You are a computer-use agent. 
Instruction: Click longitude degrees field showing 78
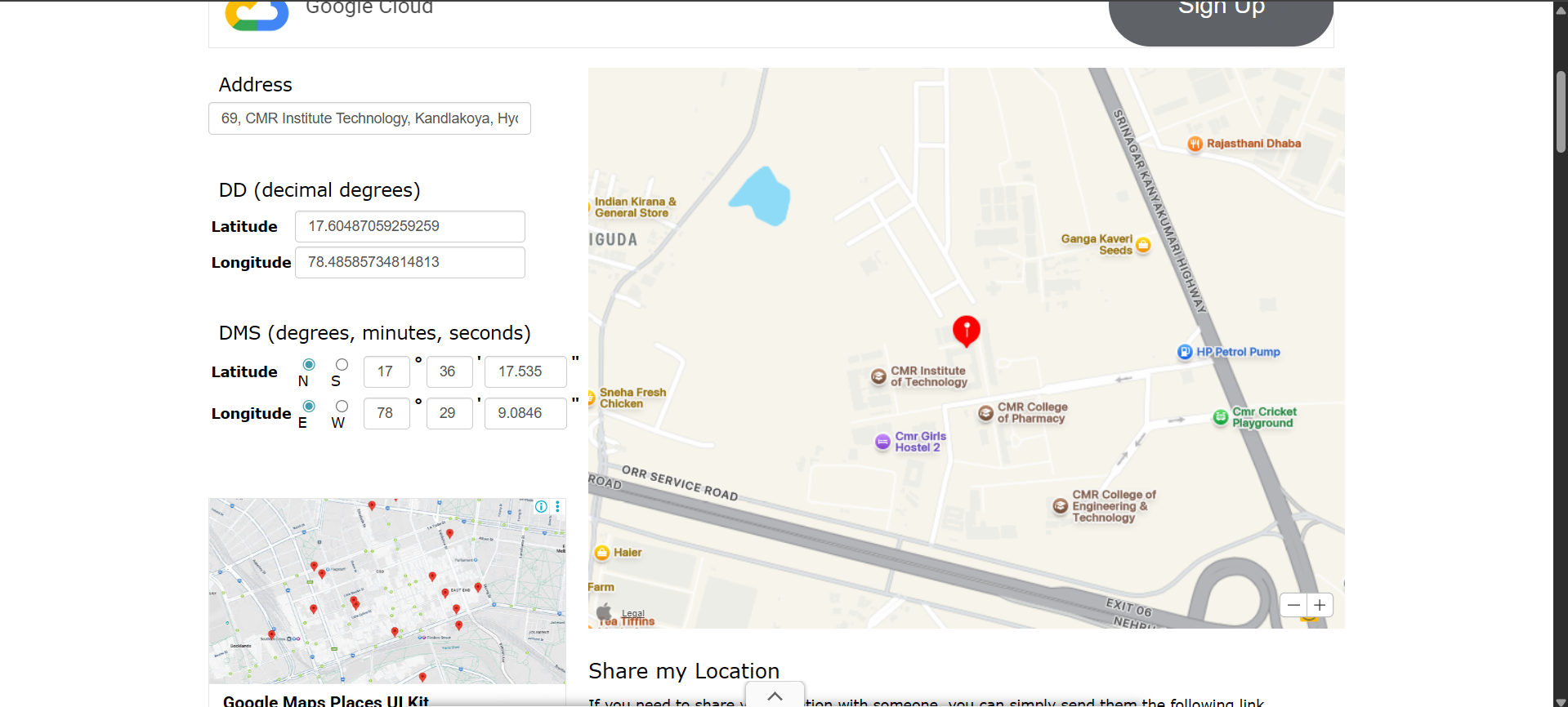coord(386,413)
